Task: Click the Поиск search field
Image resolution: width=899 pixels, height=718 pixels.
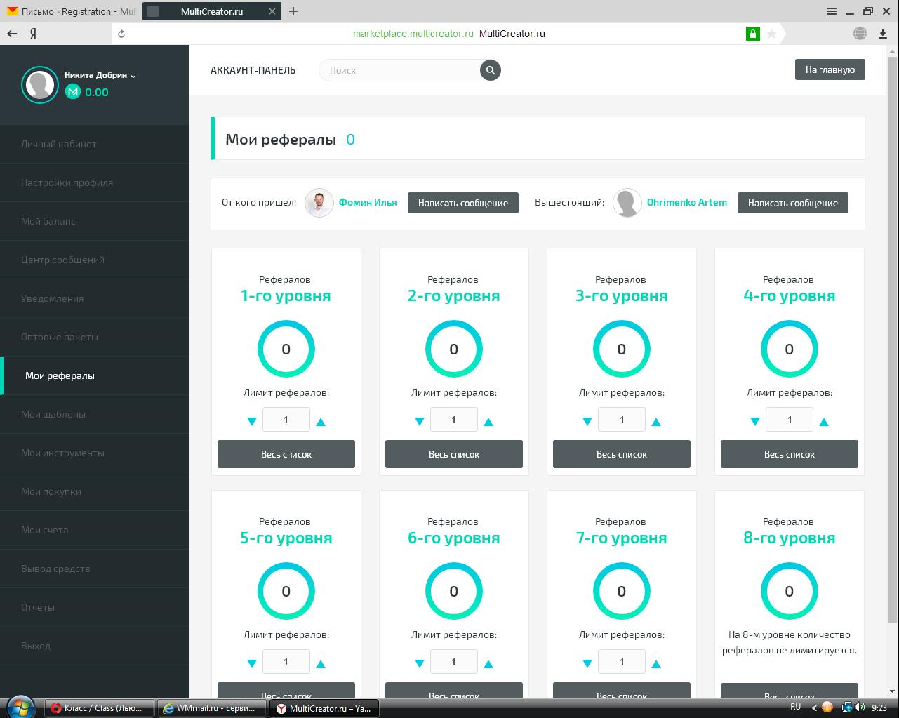Action: pos(400,70)
